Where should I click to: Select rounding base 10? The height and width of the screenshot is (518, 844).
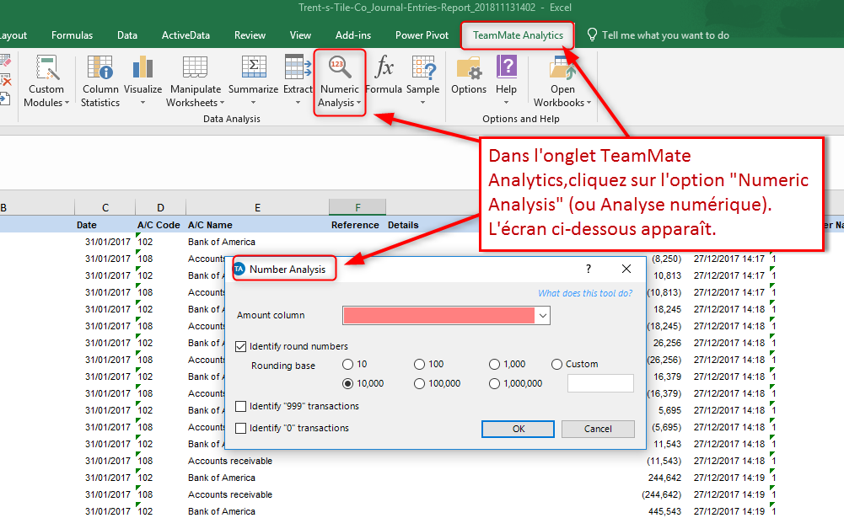[347, 364]
